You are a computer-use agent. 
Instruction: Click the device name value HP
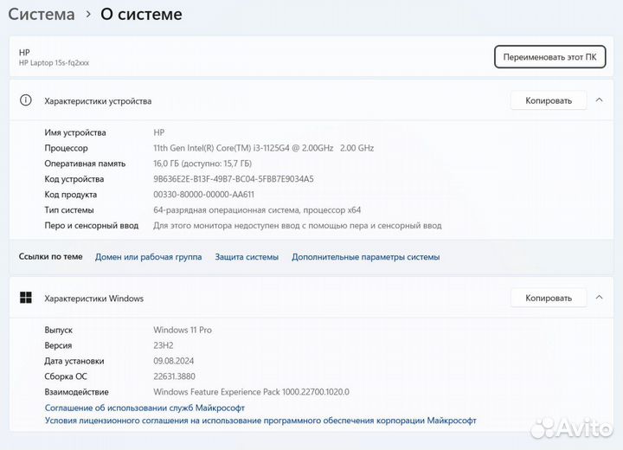click(159, 132)
